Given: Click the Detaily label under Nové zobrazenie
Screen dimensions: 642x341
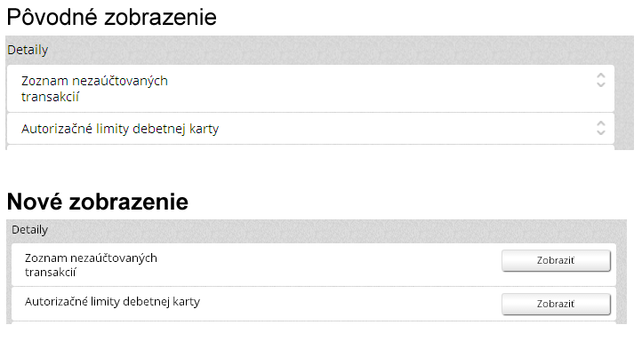Looking at the screenshot, I should [29, 230].
